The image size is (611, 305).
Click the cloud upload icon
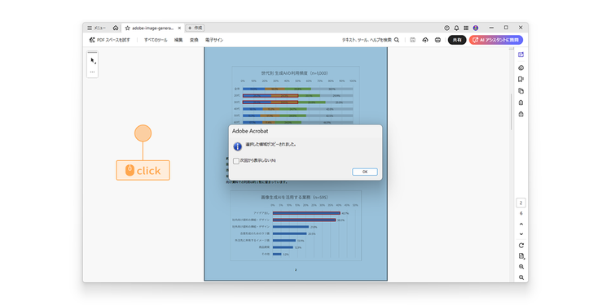tap(425, 40)
